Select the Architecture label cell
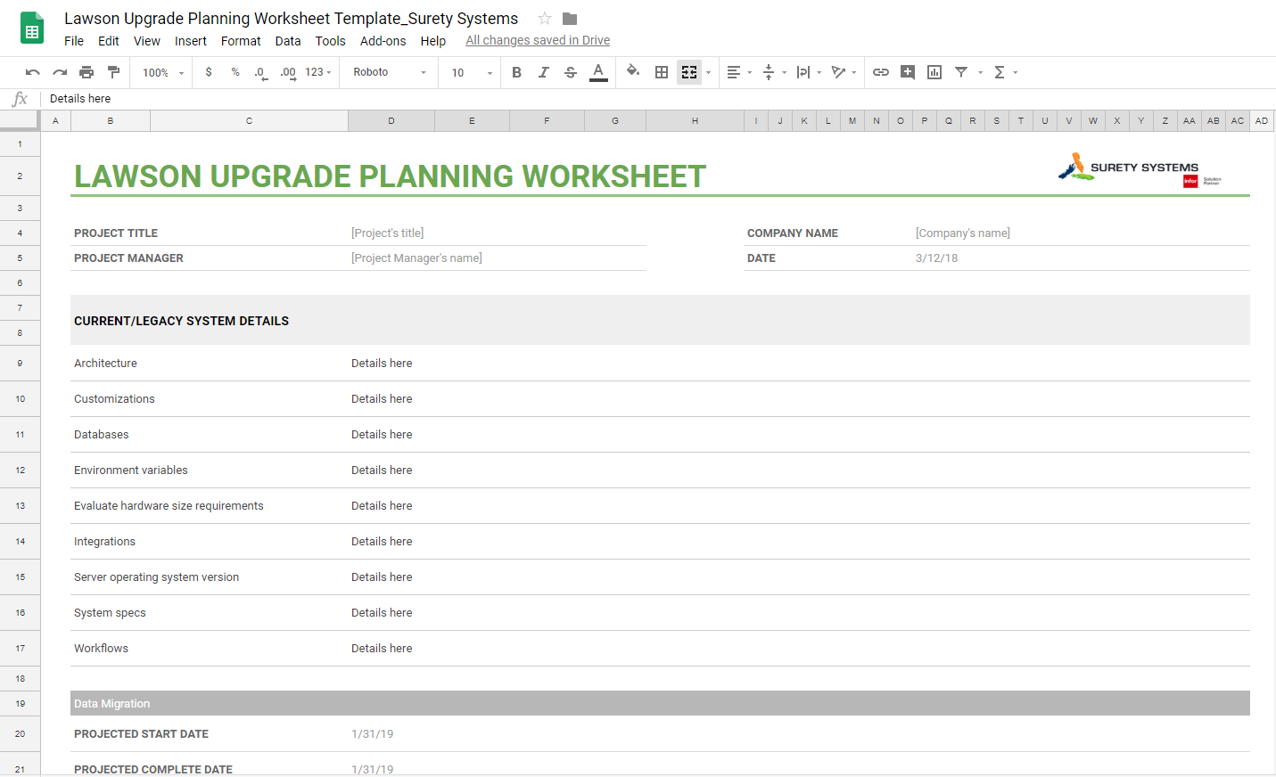The image size is (1276, 777). click(x=209, y=364)
